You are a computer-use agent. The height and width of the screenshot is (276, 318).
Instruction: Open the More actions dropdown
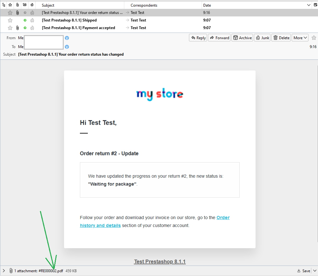tap(300, 38)
